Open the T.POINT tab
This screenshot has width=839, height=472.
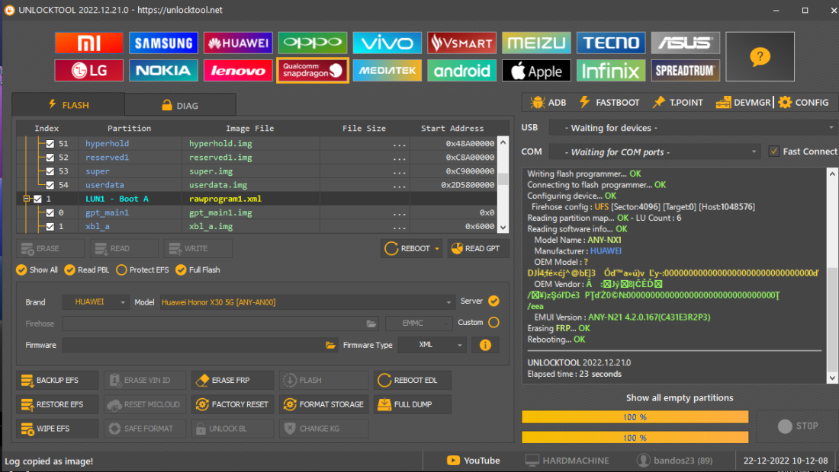[678, 103]
